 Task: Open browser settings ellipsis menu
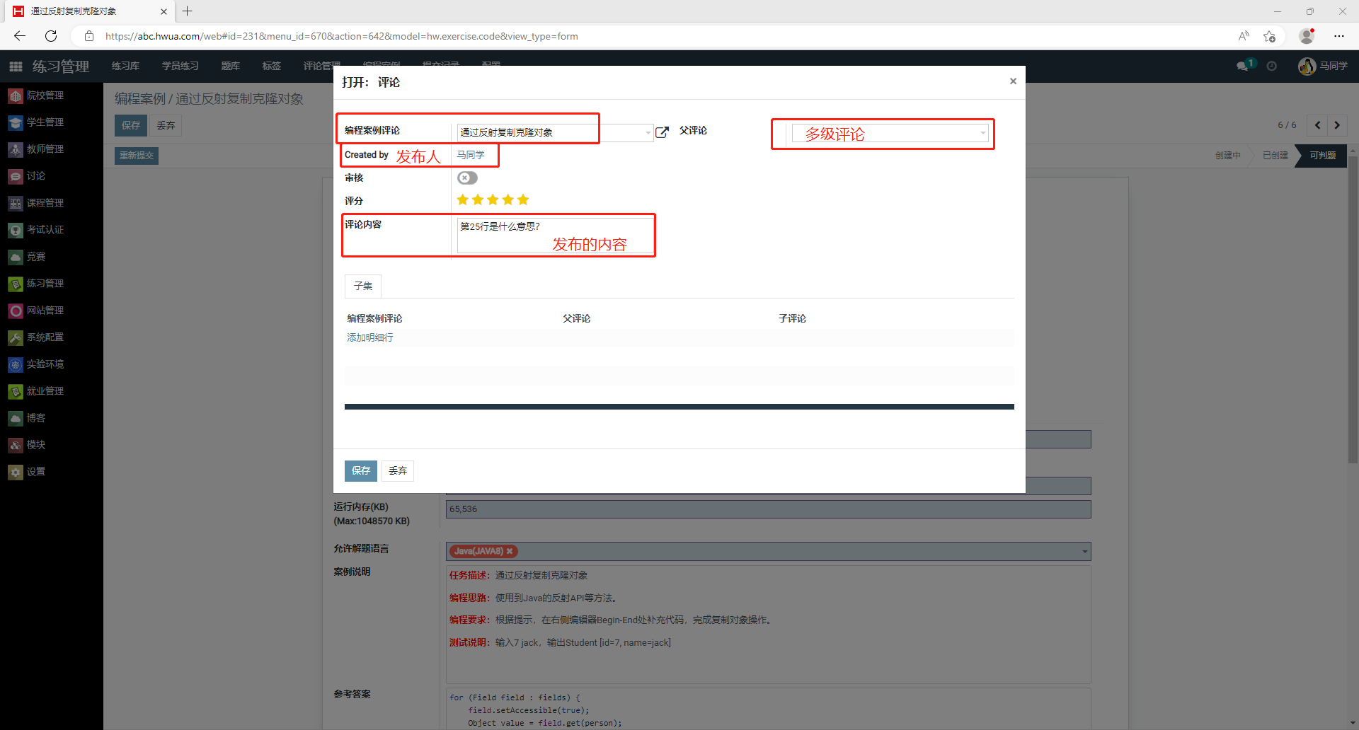pos(1339,36)
